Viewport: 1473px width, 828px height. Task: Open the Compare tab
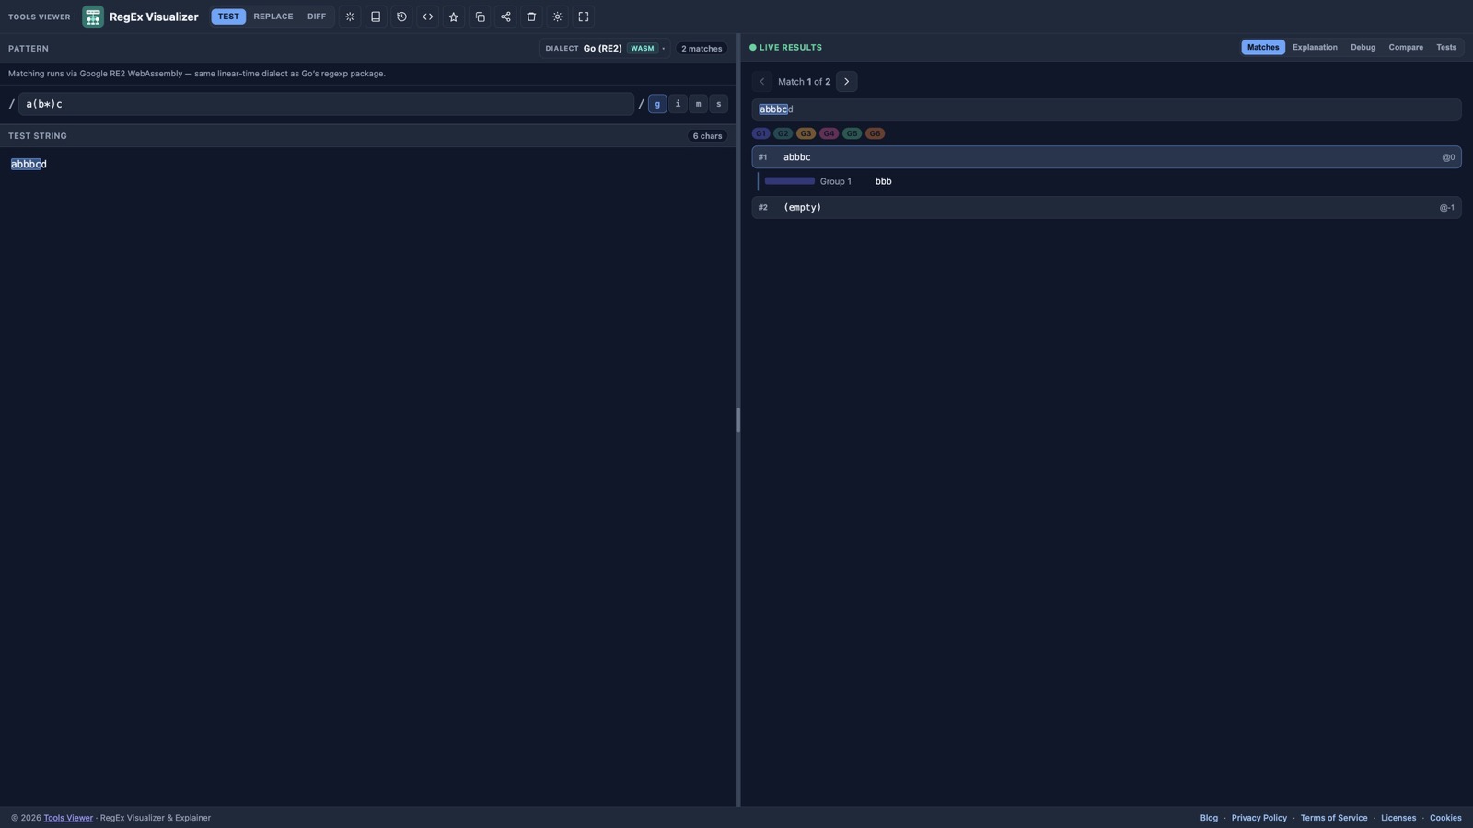point(1406,48)
